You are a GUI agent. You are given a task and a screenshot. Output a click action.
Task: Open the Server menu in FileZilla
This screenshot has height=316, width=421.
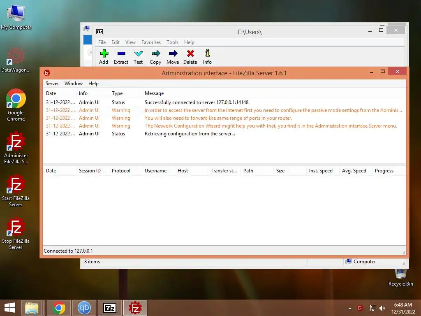(52, 84)
